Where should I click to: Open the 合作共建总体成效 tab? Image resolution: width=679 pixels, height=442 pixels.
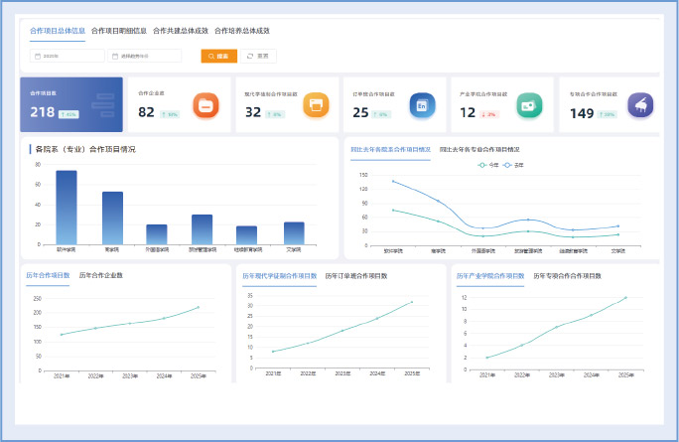pyautogui.click(x=180, y=31)
